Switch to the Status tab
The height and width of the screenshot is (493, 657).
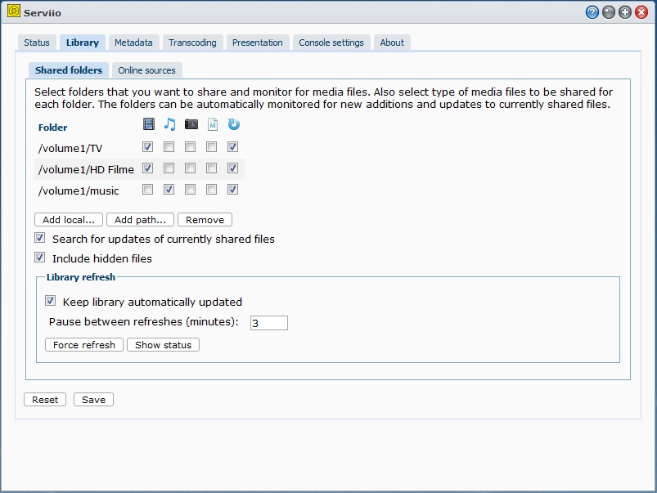coord(37,43)
